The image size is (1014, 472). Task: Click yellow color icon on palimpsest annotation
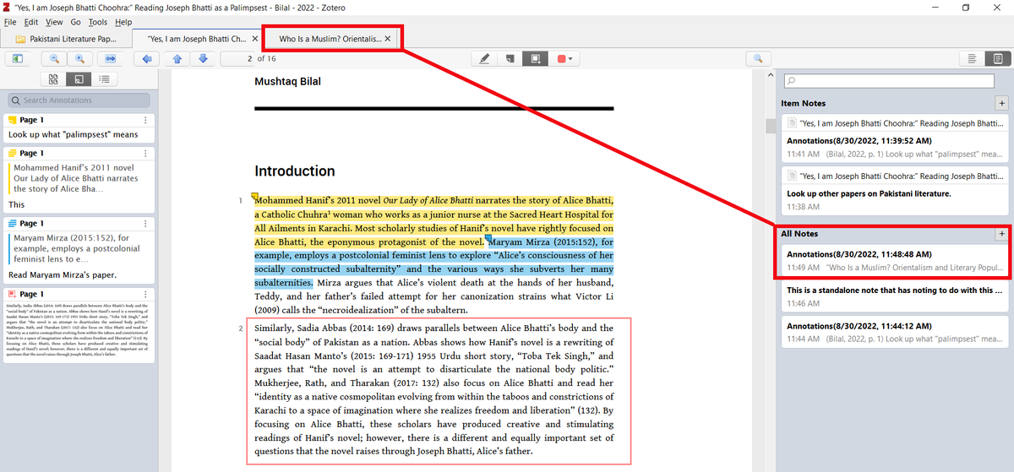13,120
